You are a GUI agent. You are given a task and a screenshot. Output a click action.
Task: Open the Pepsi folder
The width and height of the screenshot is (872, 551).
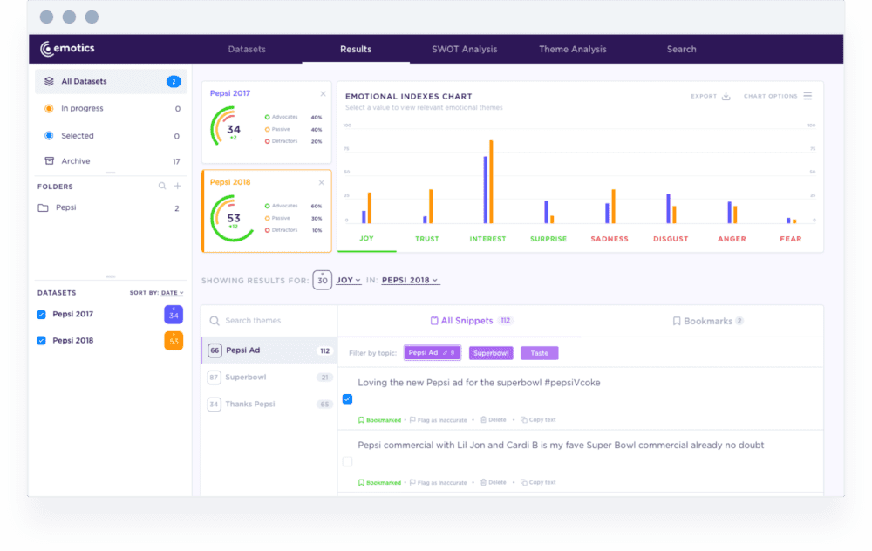(111, 208)
